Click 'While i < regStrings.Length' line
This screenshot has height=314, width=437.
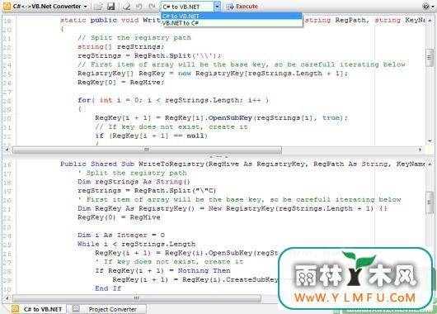pos(137,244)
